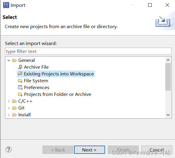Click the Preferences table icon
The image size is (175, 158).
20,87
